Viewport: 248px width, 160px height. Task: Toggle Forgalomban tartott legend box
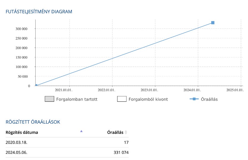(x=50, y=99)
